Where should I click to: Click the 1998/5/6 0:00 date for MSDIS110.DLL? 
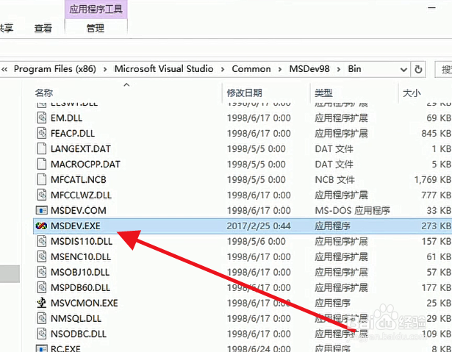(256, 241)
